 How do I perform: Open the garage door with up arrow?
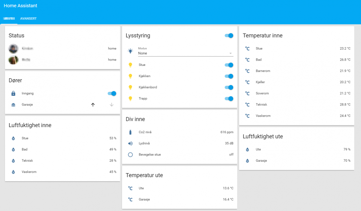click(x=93, y=105)
